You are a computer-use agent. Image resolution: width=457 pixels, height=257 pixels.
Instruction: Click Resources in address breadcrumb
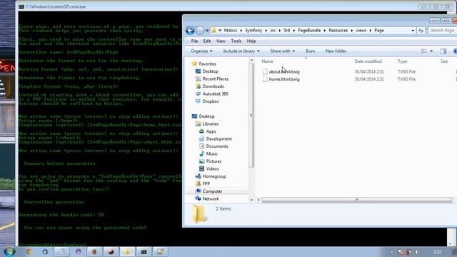(338, 30)
